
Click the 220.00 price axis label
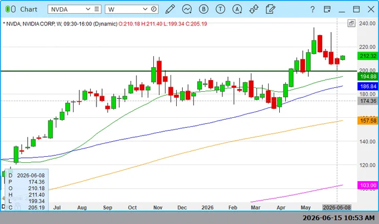pyautogui.click(x=367, y=47)
